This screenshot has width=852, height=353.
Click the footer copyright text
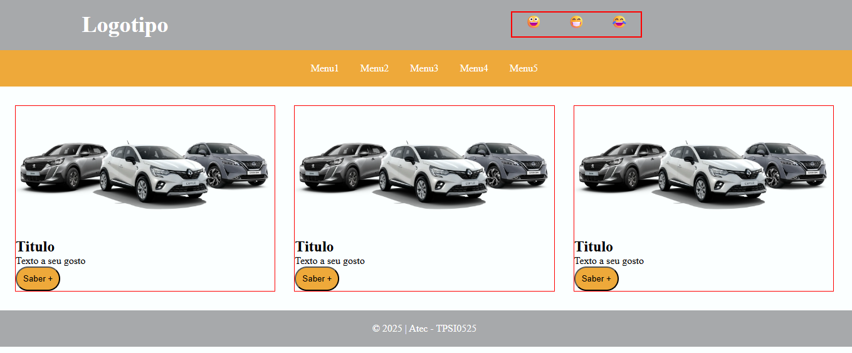pos(424,329)
